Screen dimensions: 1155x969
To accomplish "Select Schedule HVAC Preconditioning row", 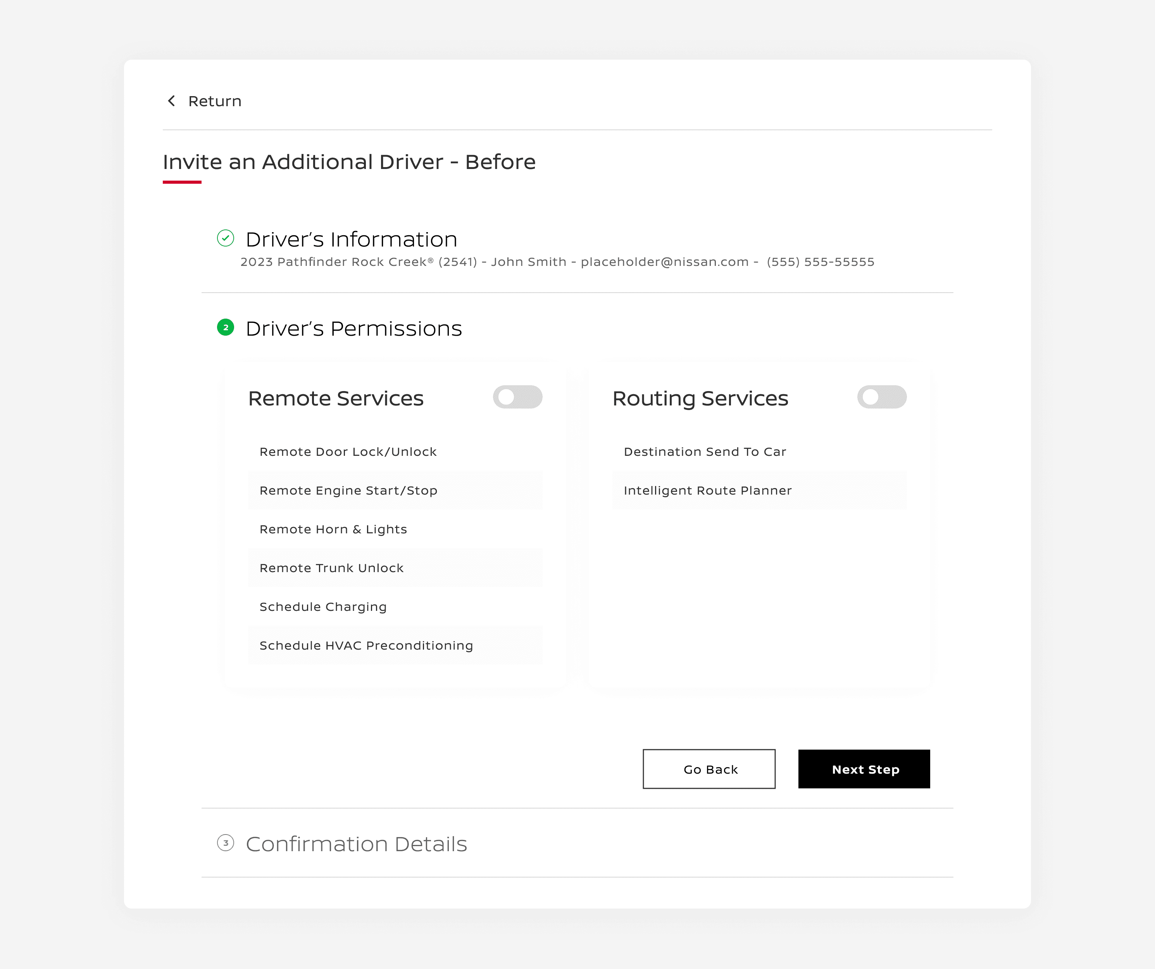I will click(x=366, y=646).
